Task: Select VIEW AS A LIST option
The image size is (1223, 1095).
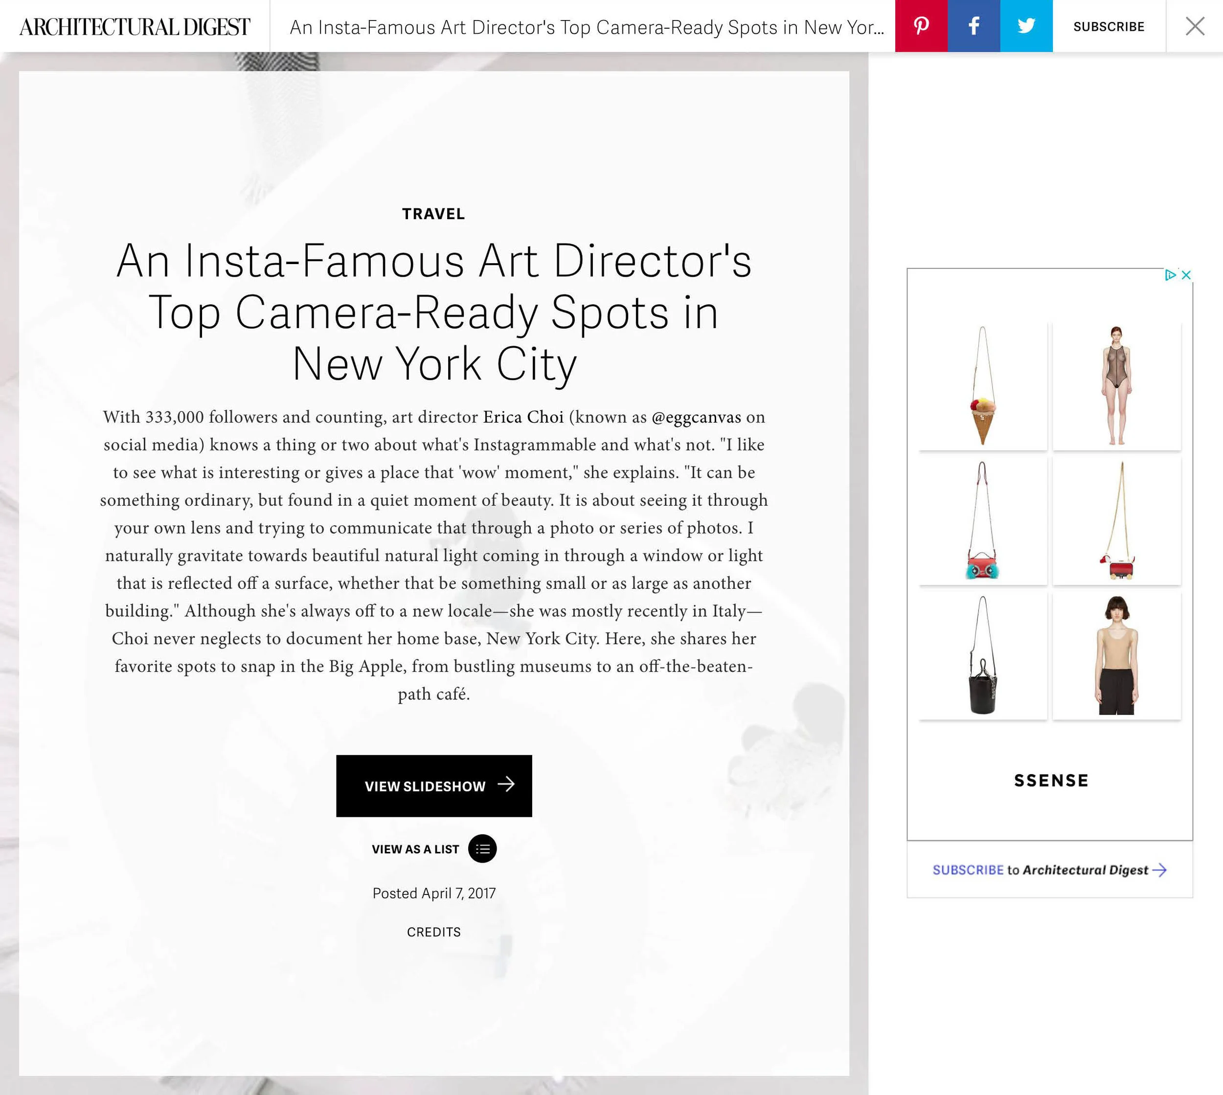Action: pyautogui.click(x=415, y=849)
